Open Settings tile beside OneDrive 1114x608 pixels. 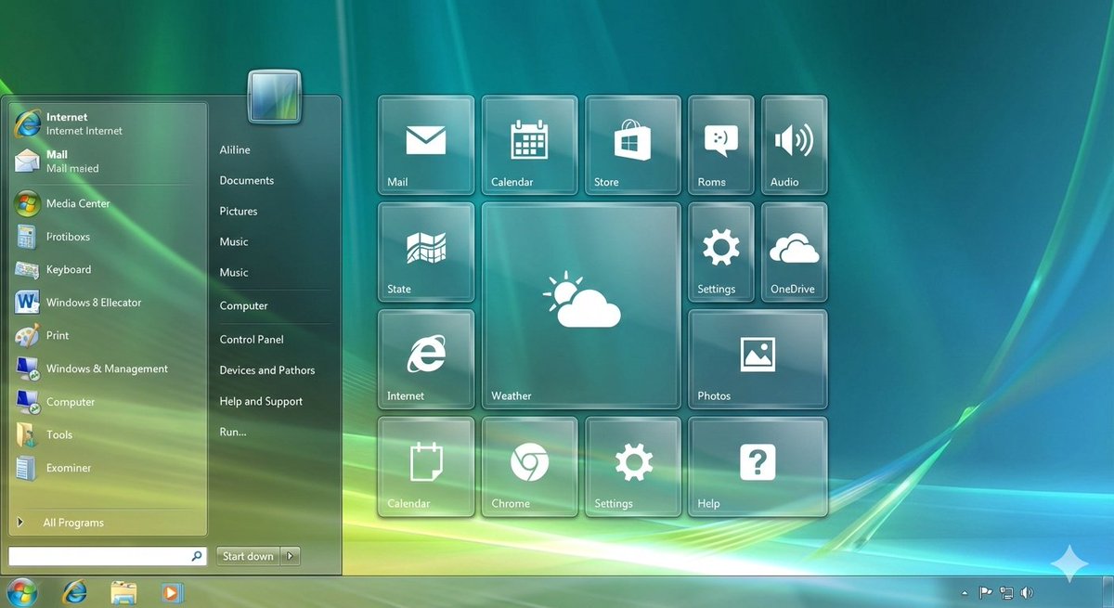click(x=721, y=252)
